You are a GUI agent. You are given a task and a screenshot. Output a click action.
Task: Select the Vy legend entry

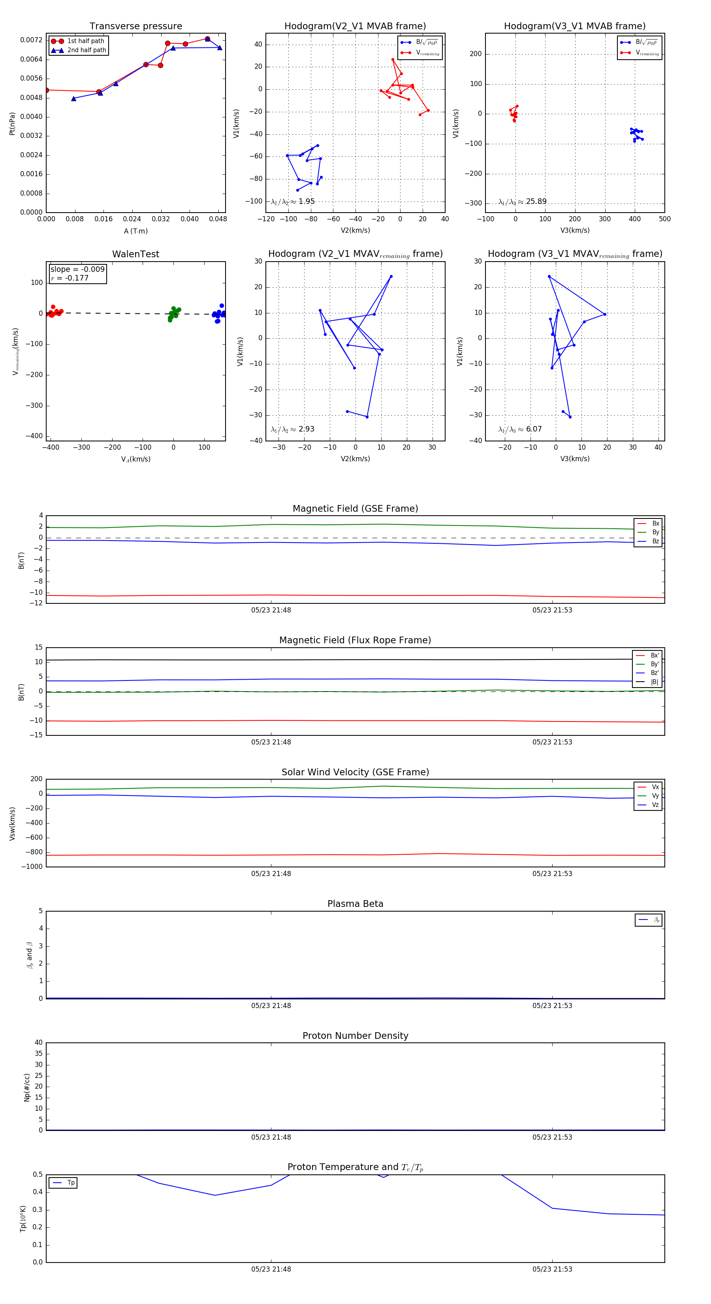[648, 796]
